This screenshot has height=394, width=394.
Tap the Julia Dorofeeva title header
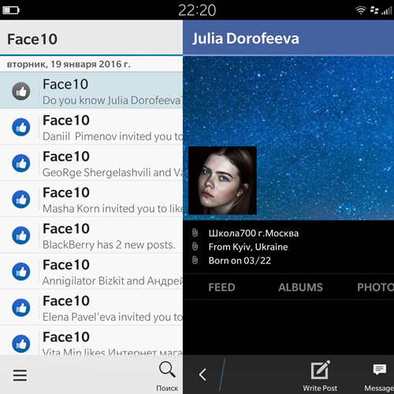coord(246,39)
